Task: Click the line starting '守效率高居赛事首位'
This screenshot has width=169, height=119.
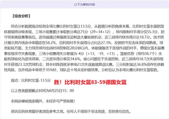Action: click(x=84, y=37)
